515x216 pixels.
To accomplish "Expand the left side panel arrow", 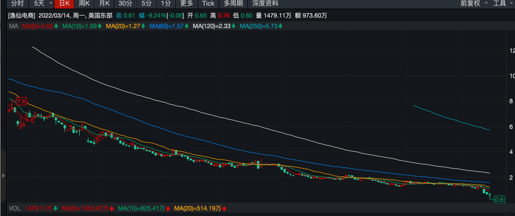I will 3,176.
